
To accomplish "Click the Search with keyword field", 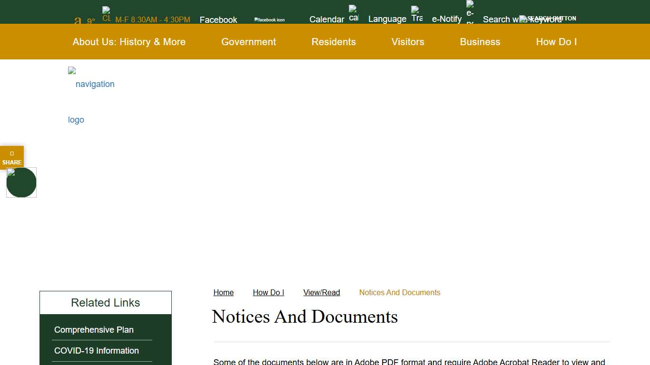I will (500, 19).
